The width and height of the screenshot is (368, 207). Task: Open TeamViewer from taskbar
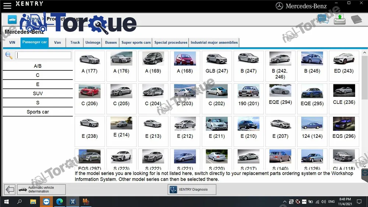coord(46,201)
